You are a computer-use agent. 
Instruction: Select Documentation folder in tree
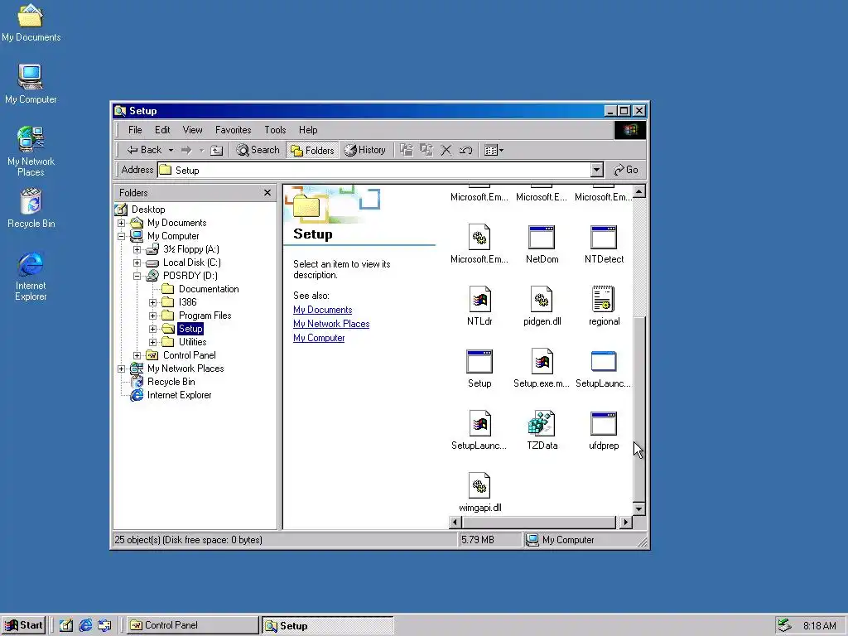[209, 289]
